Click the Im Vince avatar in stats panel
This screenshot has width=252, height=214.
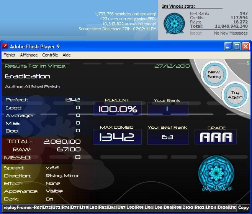[x=174, y=23]
